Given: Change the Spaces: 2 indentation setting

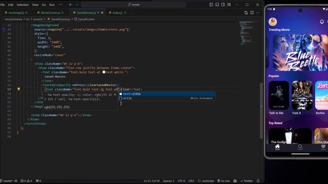Looking at the screenshot, I should coord(169,181).
